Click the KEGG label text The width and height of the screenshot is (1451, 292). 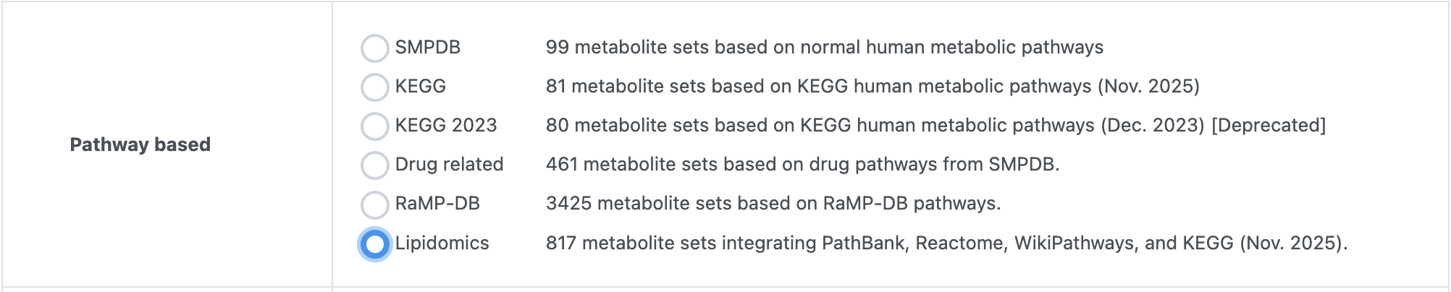click(x=420, y=87)
